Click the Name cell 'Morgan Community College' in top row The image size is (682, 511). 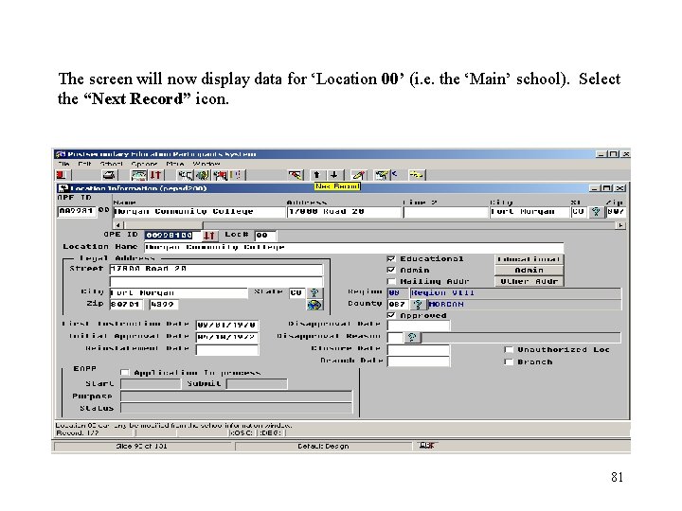[x=199, y=212]
